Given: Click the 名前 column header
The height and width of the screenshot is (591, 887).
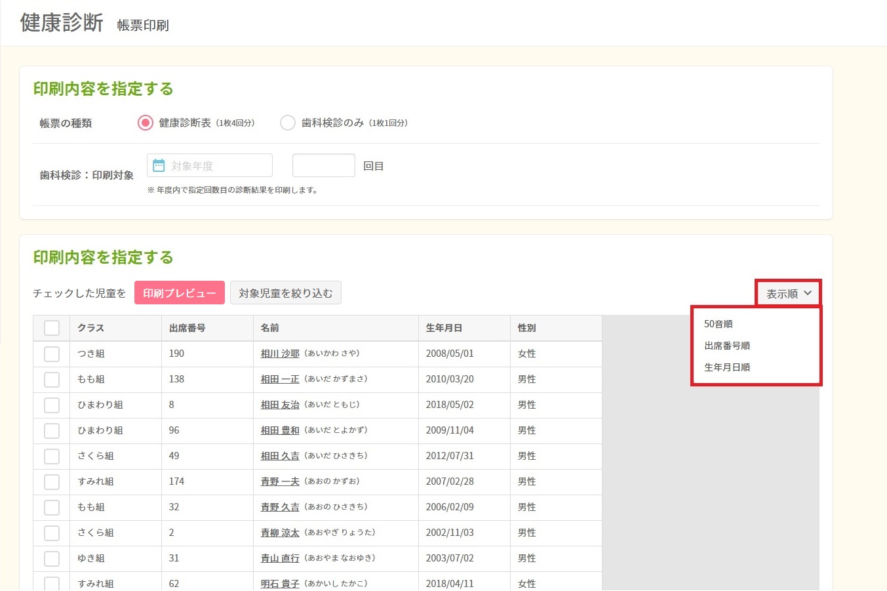Looking at the screenshot, I should [x=336, y=328].
